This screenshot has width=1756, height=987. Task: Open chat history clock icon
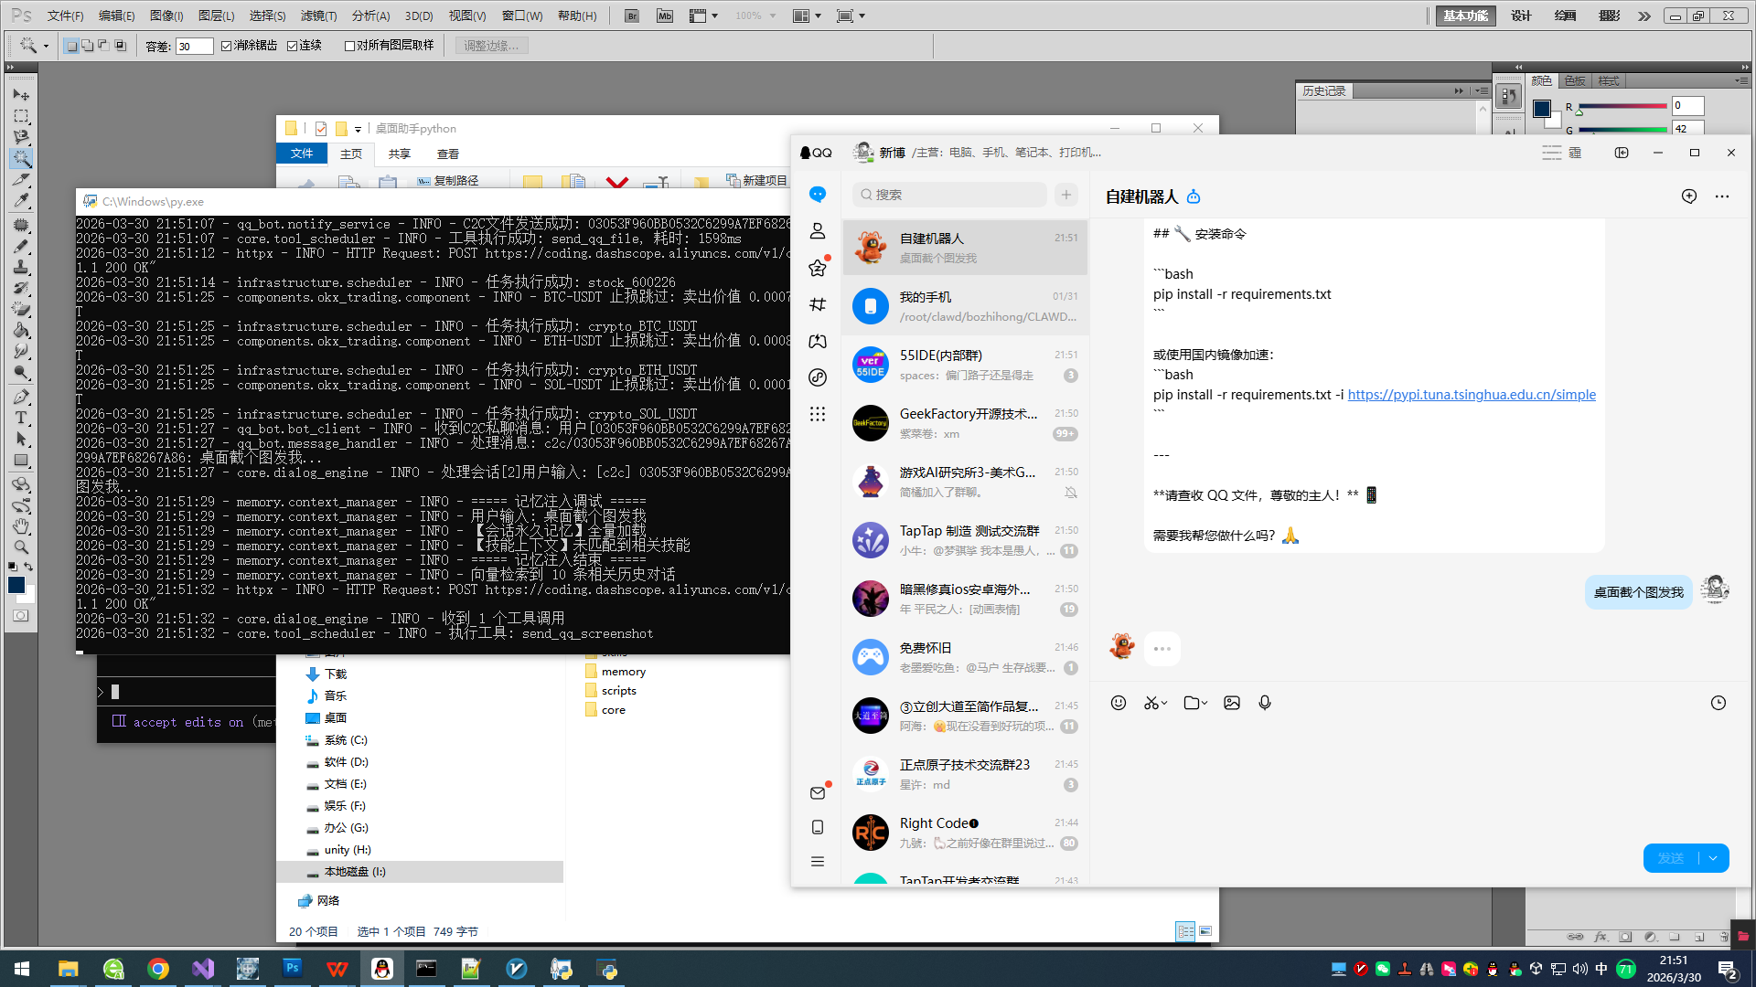1719,703
